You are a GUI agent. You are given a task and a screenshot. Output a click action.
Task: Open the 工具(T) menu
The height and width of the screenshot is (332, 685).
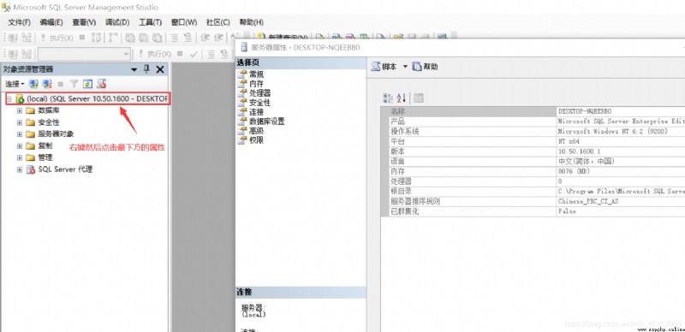(x=151, y=22)
